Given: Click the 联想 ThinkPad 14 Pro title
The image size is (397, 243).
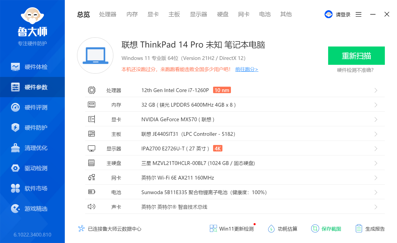Looking at the screenshot, I should (193, 45).
